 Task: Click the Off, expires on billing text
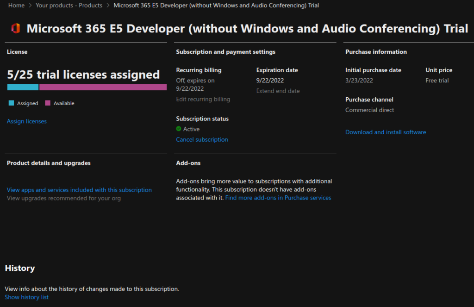[195, 85]
